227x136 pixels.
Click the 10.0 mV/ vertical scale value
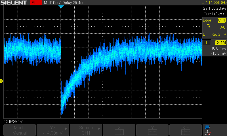coord(219,48)
